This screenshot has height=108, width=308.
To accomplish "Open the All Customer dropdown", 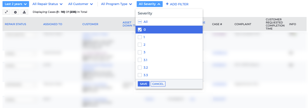I will [81, 4].
